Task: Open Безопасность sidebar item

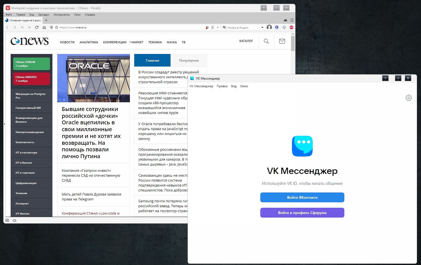Action: (31, 142)
